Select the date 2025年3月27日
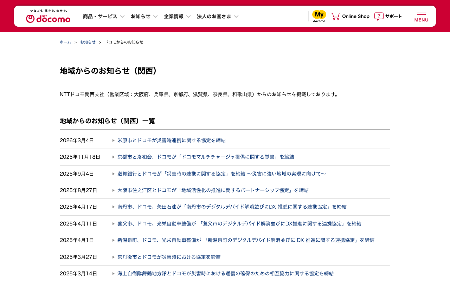Viewport: 450px width, 281px height. pyautogui.click(x=78, y=257)
